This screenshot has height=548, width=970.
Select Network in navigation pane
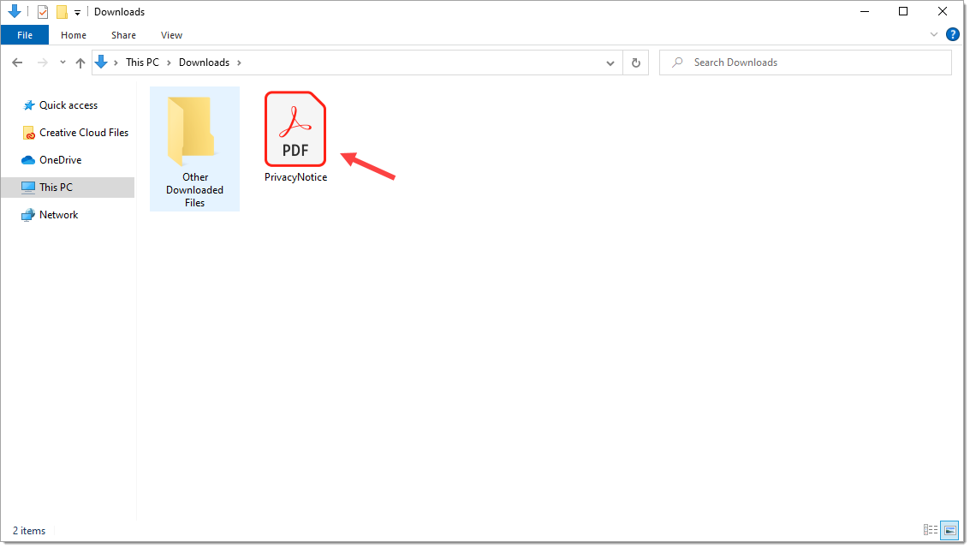tap(50, 215)
